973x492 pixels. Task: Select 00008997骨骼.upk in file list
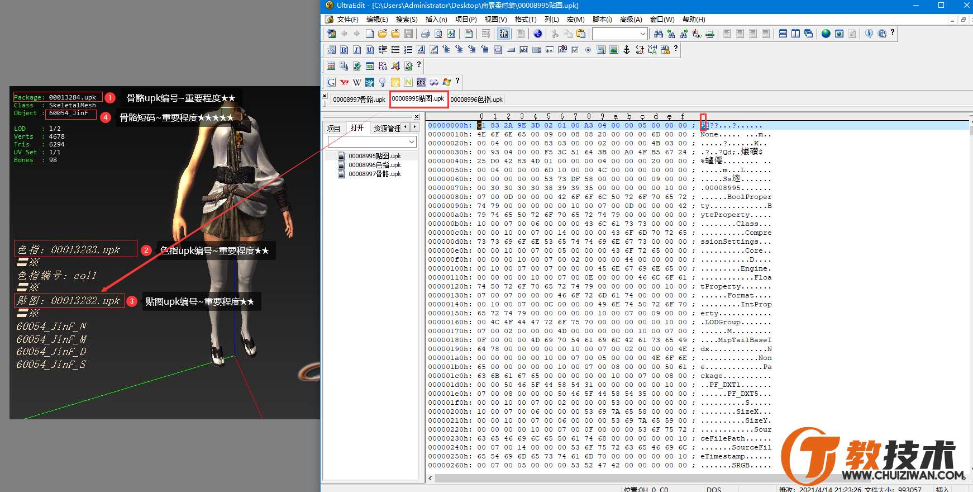tap(375, 174)
